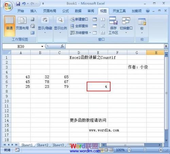
Task: Select column A header
Action: tap(21, 53)
